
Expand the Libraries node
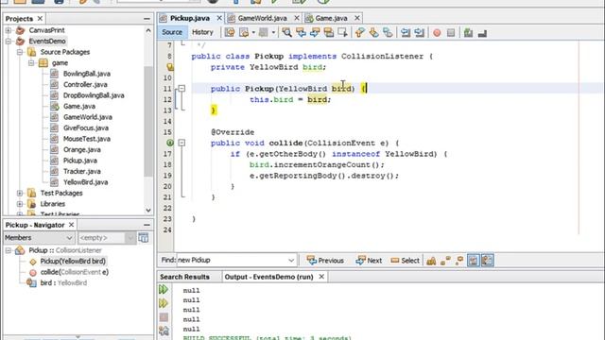click(20, 204)
